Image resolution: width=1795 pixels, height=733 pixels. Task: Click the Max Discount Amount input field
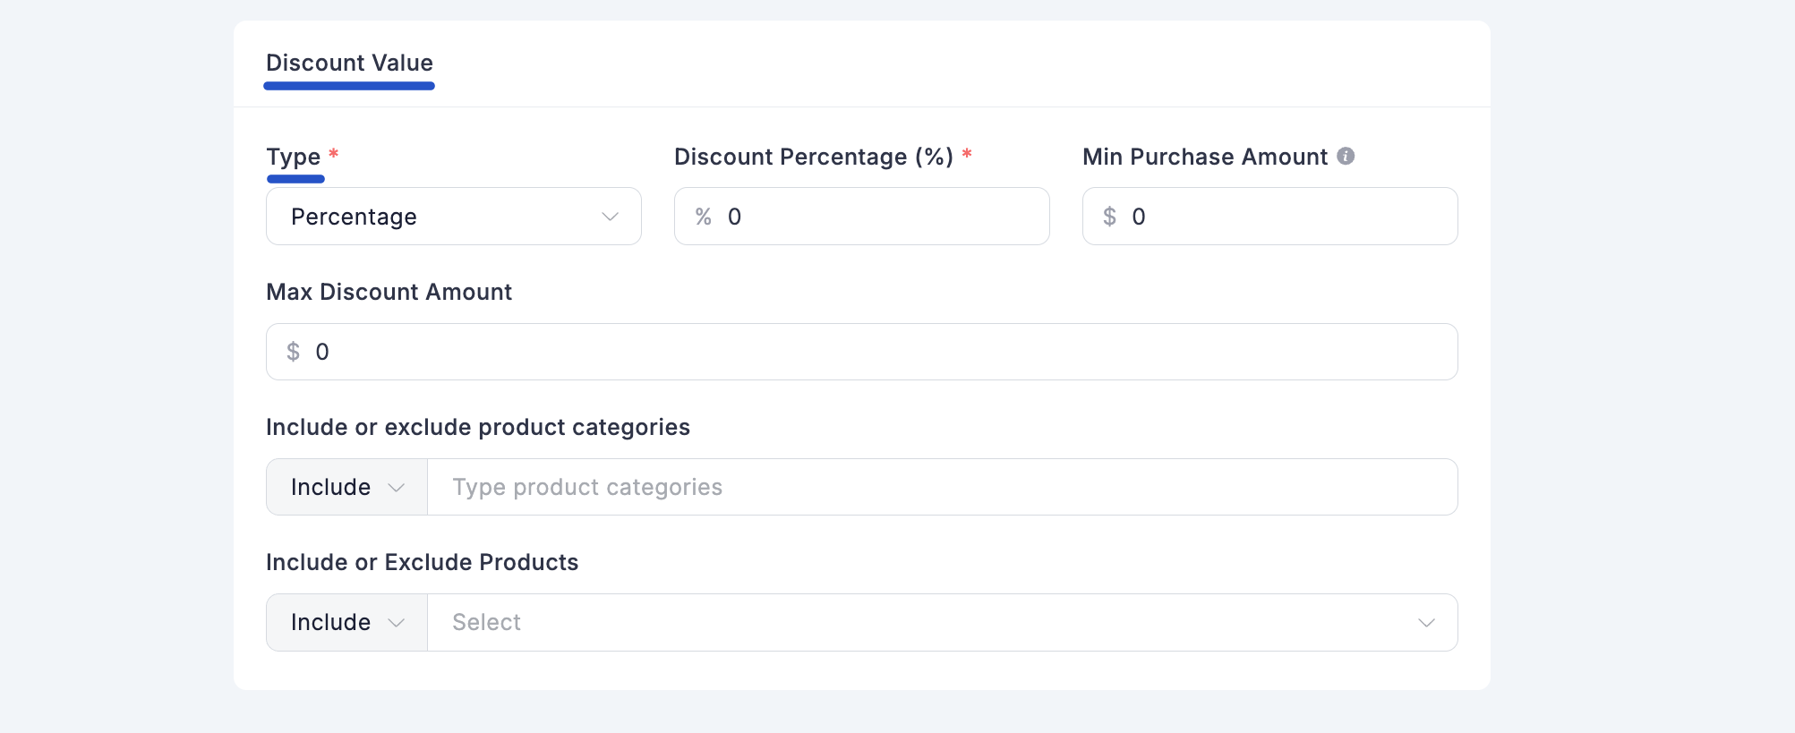click(x=862, y=352)
